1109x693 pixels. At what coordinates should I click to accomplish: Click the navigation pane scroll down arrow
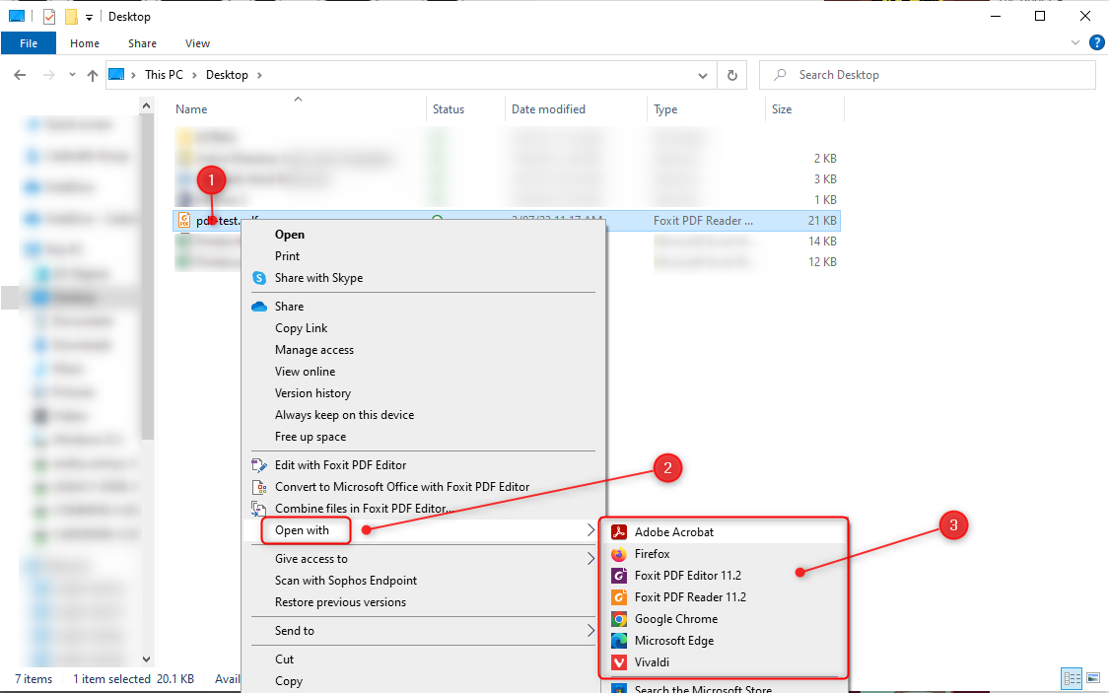click(x=147, y=659)
